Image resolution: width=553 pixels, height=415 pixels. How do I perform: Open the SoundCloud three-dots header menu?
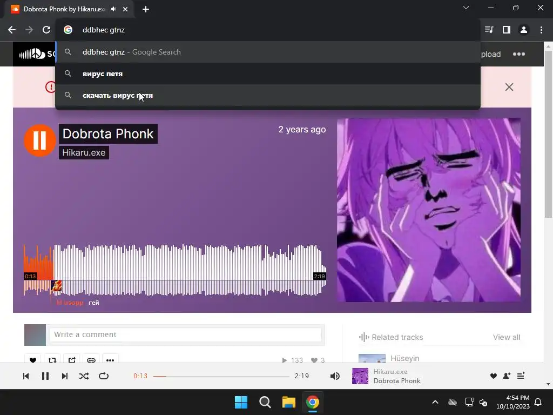point(519,54)
